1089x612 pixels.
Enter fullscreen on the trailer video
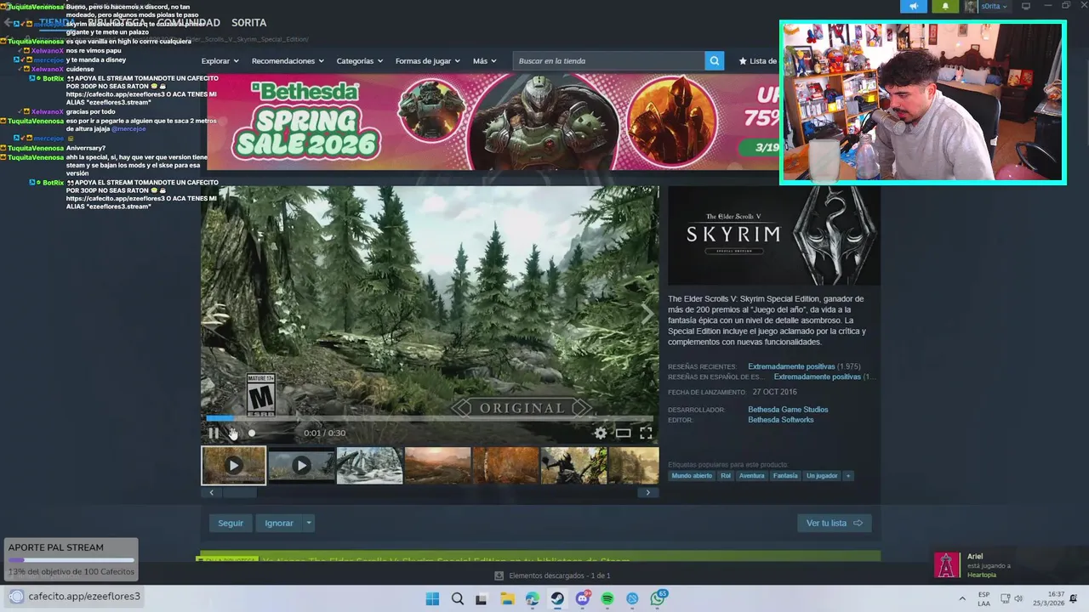[x=646, y=433]
